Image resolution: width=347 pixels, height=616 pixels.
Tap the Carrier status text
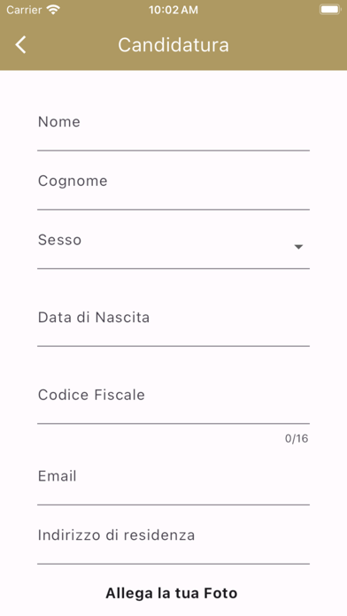tap(24, 10)
